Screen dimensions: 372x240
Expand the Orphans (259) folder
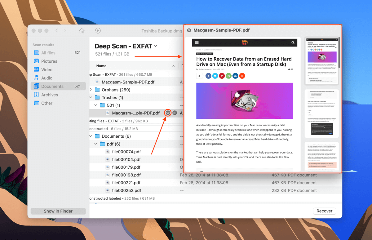91,90
